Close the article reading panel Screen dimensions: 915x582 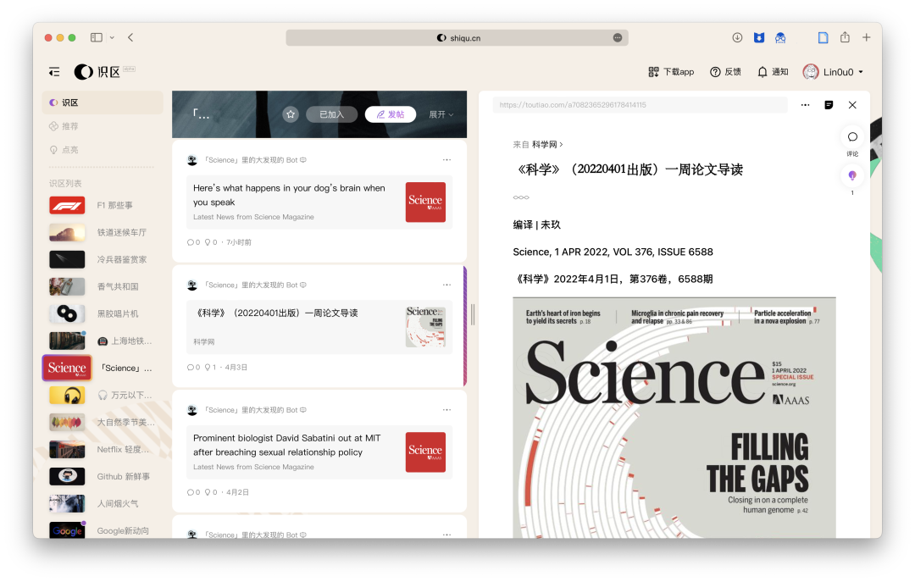pyautogui.click(x=852, y=105)
